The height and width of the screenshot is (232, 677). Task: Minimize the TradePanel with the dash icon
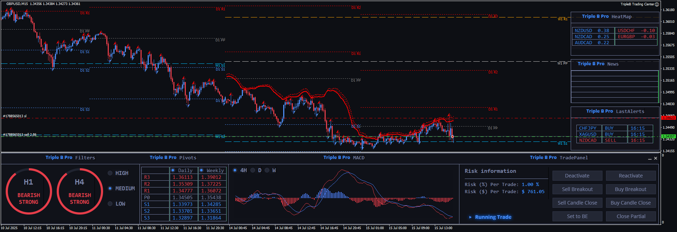point(650,159)
